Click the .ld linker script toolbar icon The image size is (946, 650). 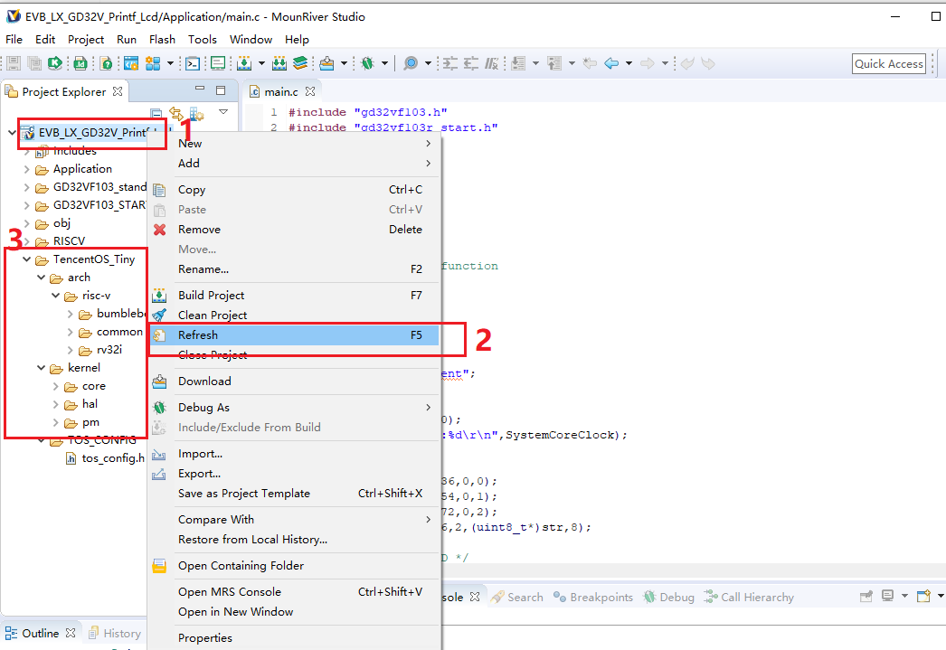(80, 63)
